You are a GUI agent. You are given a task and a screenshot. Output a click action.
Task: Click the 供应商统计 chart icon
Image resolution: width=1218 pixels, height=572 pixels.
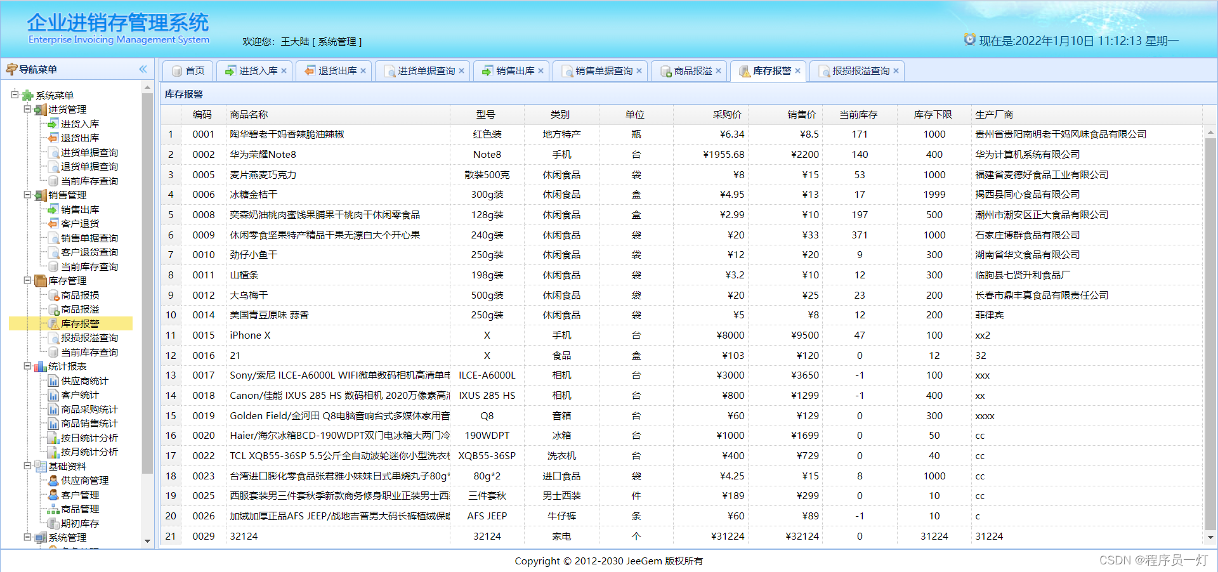point(53,380)
